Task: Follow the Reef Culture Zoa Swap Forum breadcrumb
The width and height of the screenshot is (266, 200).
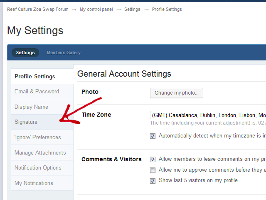Action: pos(38,9)
